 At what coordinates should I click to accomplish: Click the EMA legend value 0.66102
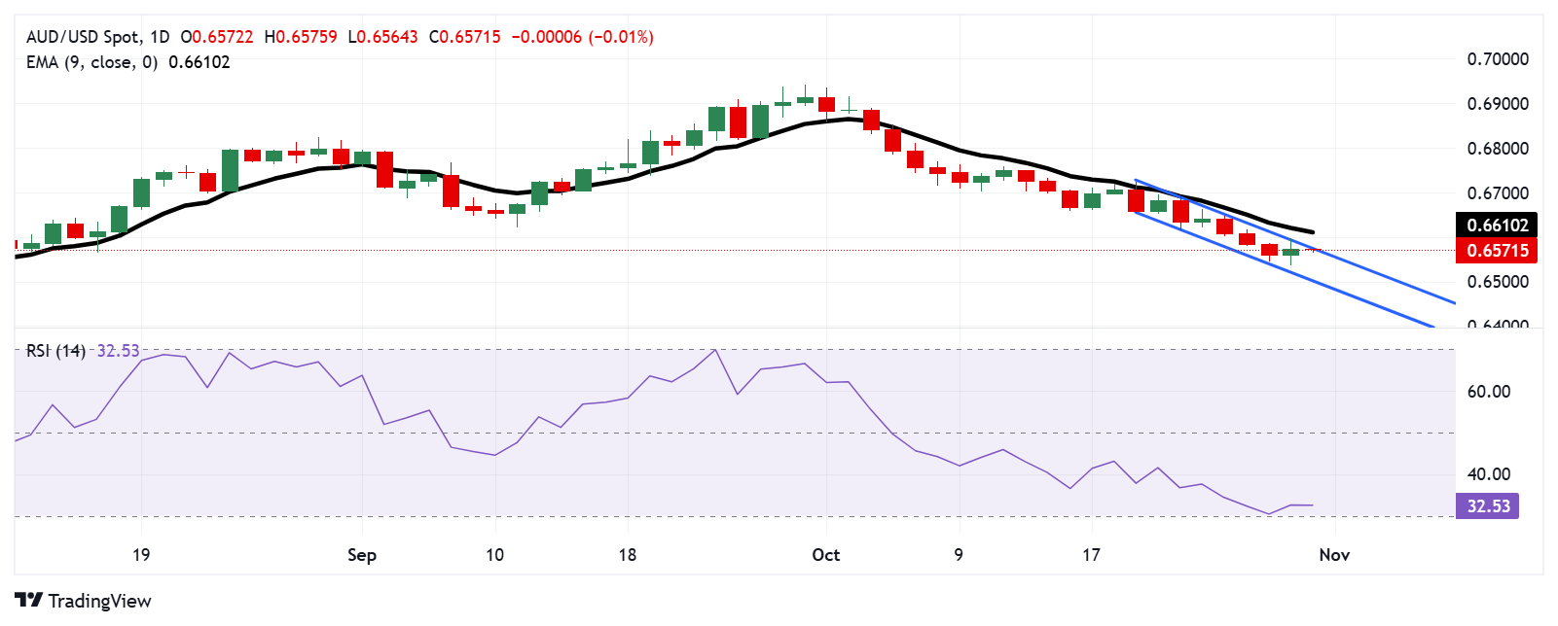(199, 62)
